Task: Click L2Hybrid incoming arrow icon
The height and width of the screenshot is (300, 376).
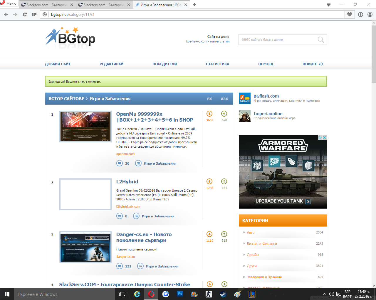Action: pos(209,181)
